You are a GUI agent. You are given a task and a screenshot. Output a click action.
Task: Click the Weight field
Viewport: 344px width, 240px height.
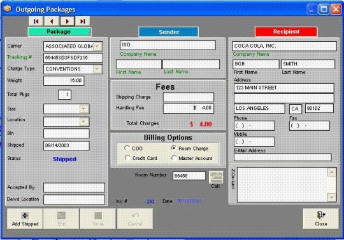(x=64, y=81)
